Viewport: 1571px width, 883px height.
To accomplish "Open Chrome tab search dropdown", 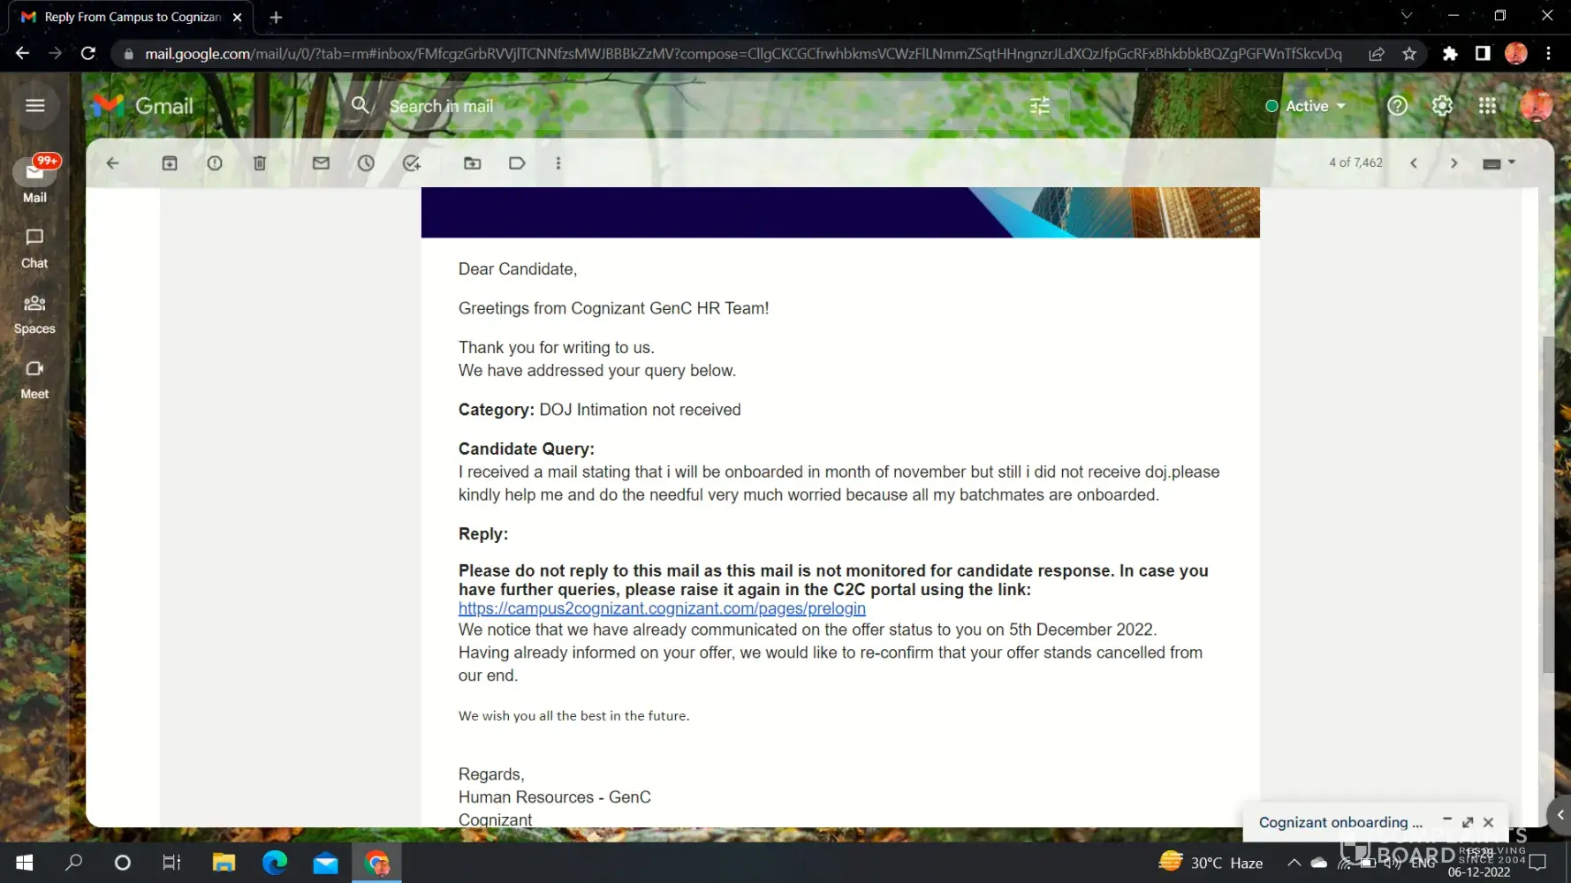I will (x=1407, y=16).
